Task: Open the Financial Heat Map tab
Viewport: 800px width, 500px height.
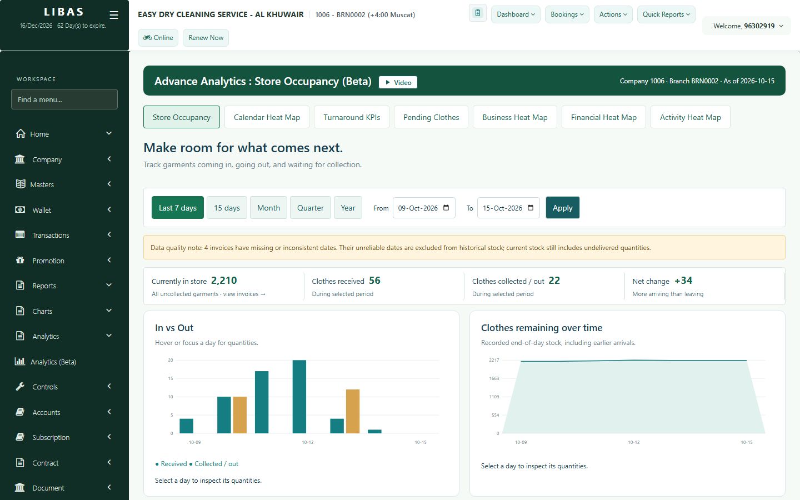Action: click(x=604, y=117)
